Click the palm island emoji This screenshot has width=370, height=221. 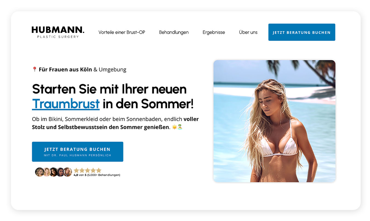pos(180,127)
